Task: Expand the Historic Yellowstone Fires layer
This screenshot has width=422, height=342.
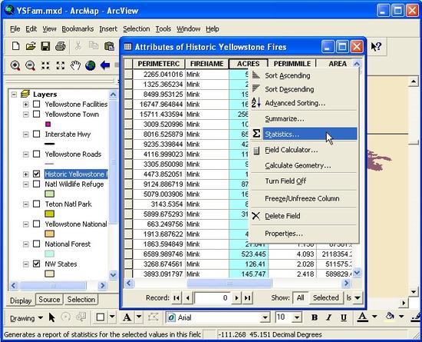Action: (26, 174)
